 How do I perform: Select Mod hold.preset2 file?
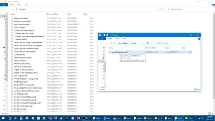click(20, 76)
